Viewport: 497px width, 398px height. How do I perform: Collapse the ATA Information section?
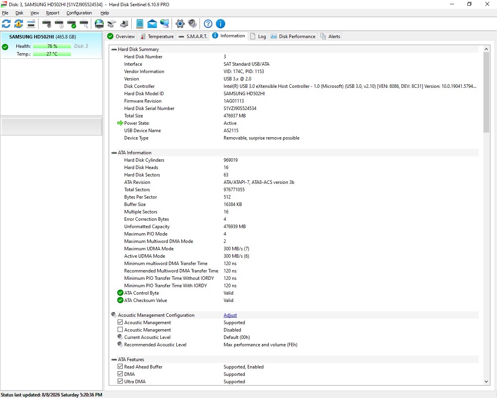(114, 153)
